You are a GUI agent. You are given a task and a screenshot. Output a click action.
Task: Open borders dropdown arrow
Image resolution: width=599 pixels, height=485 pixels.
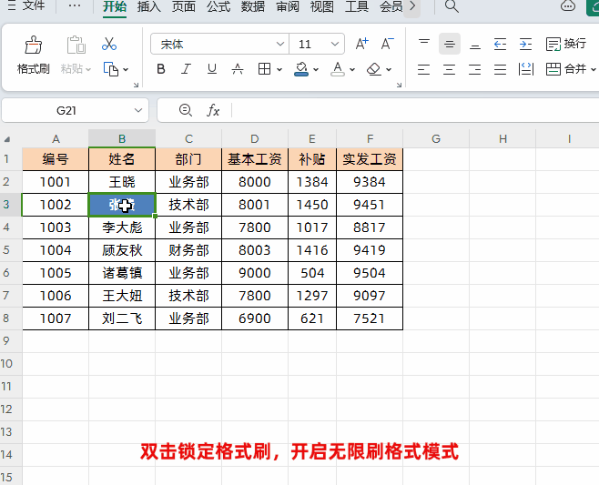point(279,69)
